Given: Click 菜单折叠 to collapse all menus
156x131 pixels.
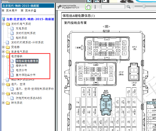Looking at the screenshot, I should [30, 11].
